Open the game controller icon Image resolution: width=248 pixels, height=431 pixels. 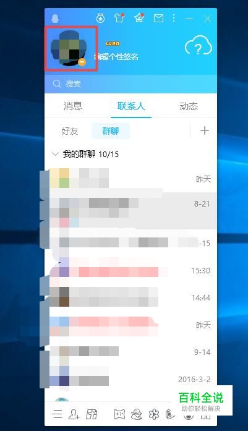(x=119, y=414)
